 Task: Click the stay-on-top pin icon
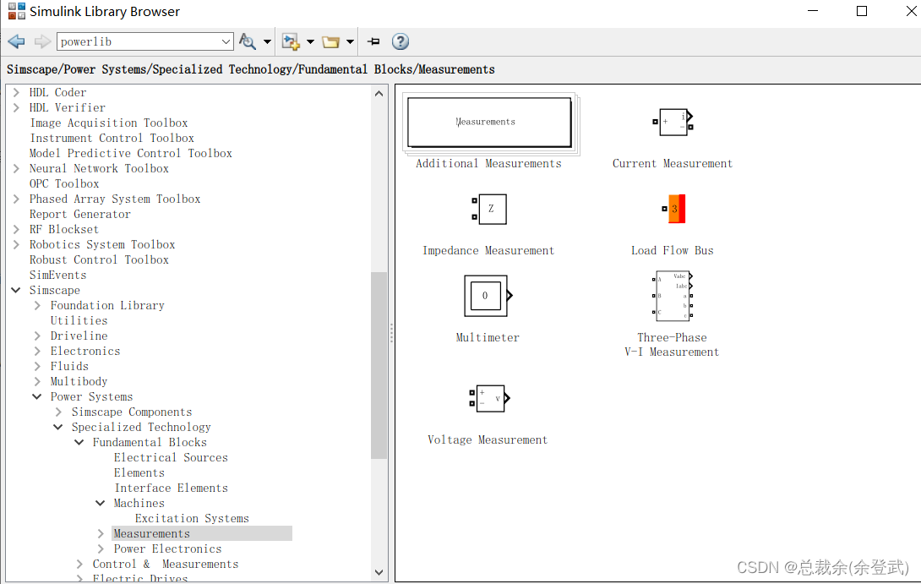(373, 41)
